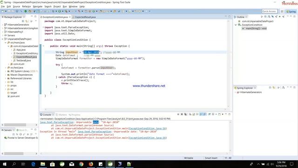Switch to the Progress tab
This screenshot has width=298, height=168.
click(74, 115)
